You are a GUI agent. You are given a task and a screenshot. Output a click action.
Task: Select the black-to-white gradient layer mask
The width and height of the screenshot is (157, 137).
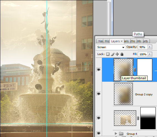point(148,118)
